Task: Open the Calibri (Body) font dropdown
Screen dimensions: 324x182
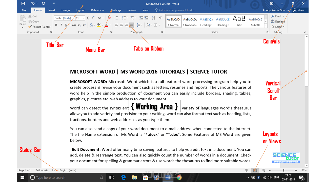Action: point(64,18)
